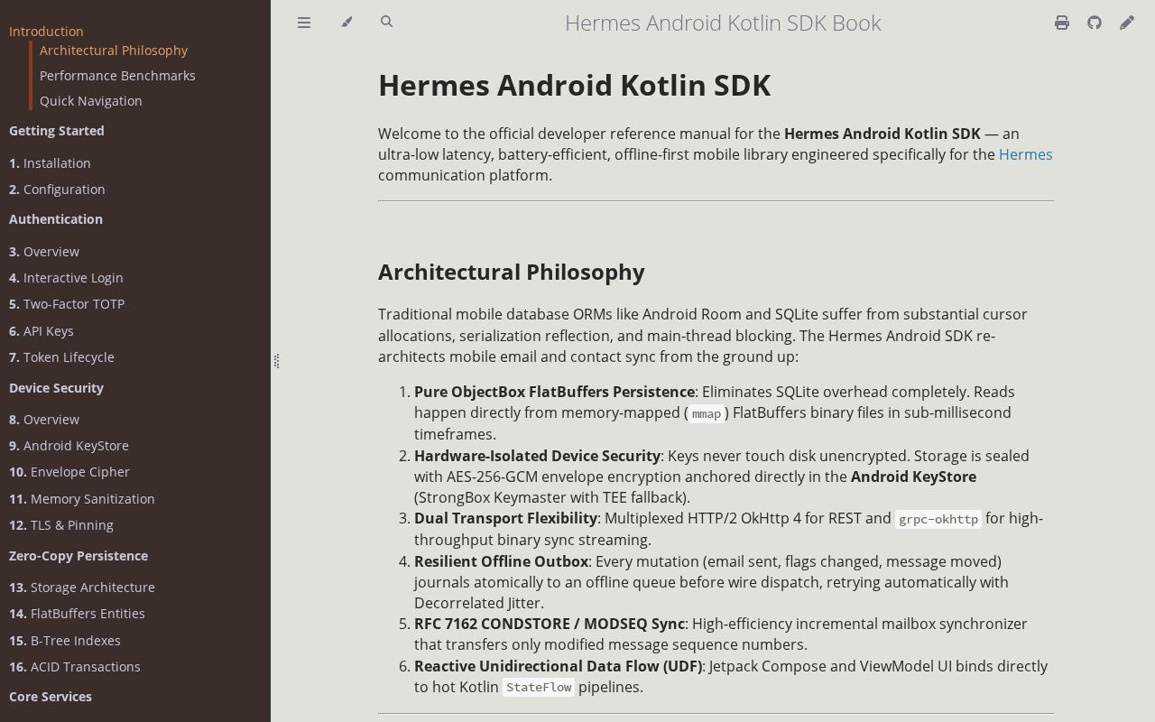The height and width of the screenshot is (722, 1155).
Task: Click the Core Services section label
Action: pyautogui.click(x=51, y=697)
